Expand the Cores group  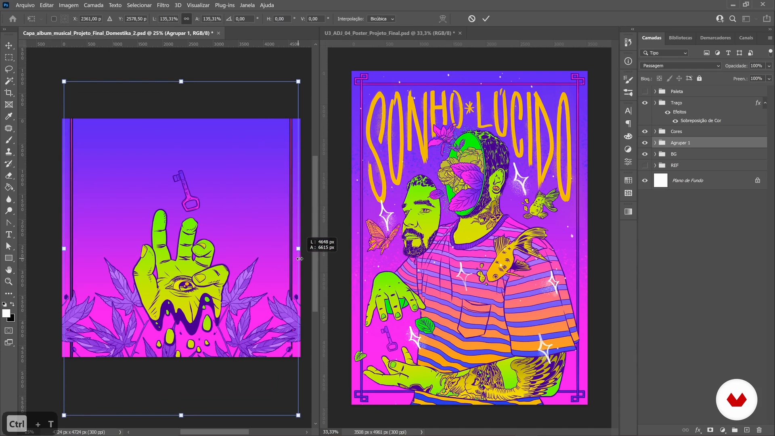(x=655, y=132)
